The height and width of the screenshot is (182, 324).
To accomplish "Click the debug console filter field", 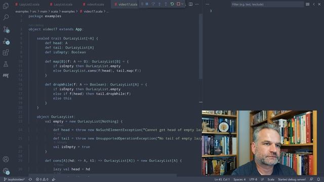I will [x=267, y=5].
